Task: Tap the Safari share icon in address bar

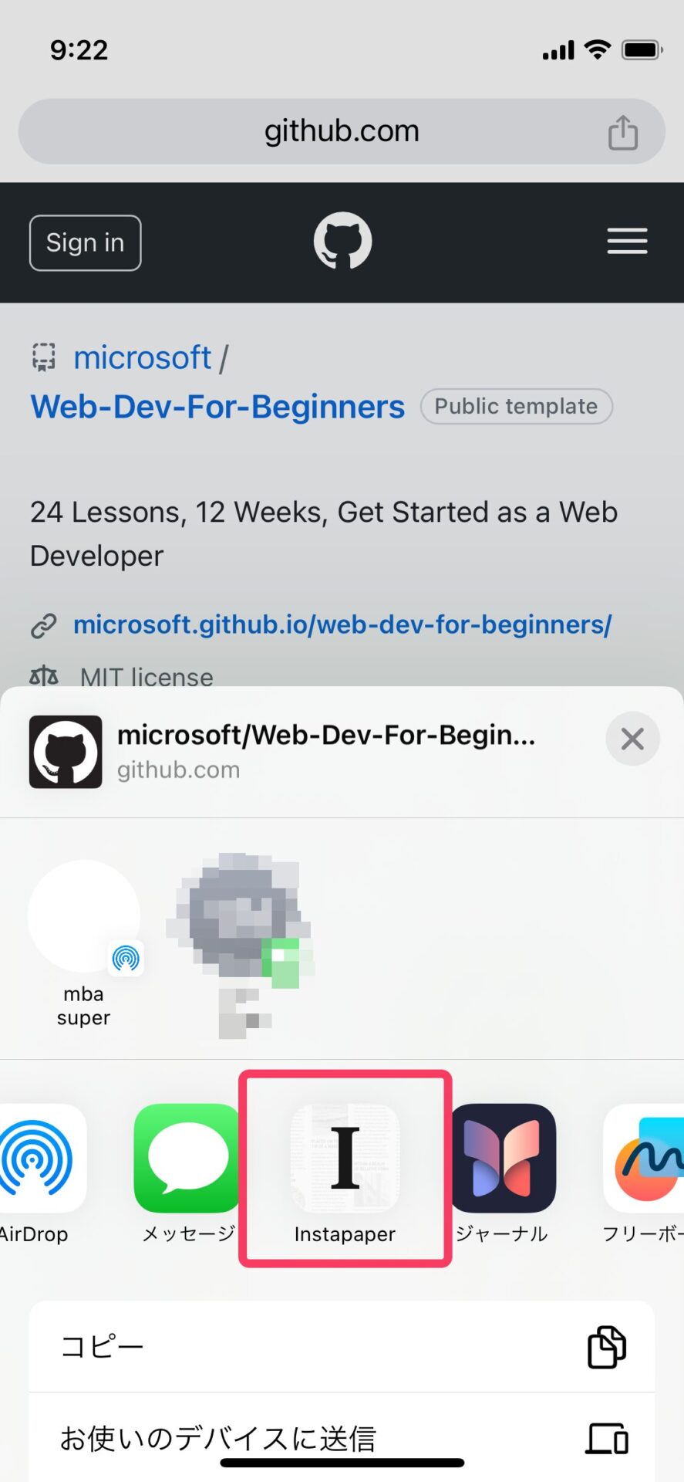Action: pyautogui.click(x=622, y=132)
